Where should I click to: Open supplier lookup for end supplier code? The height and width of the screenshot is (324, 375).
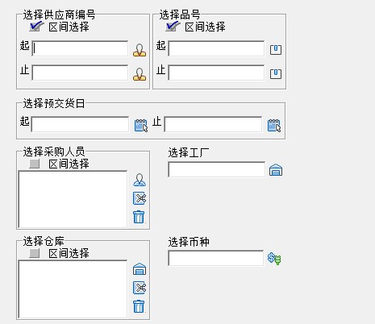point(140,74)
